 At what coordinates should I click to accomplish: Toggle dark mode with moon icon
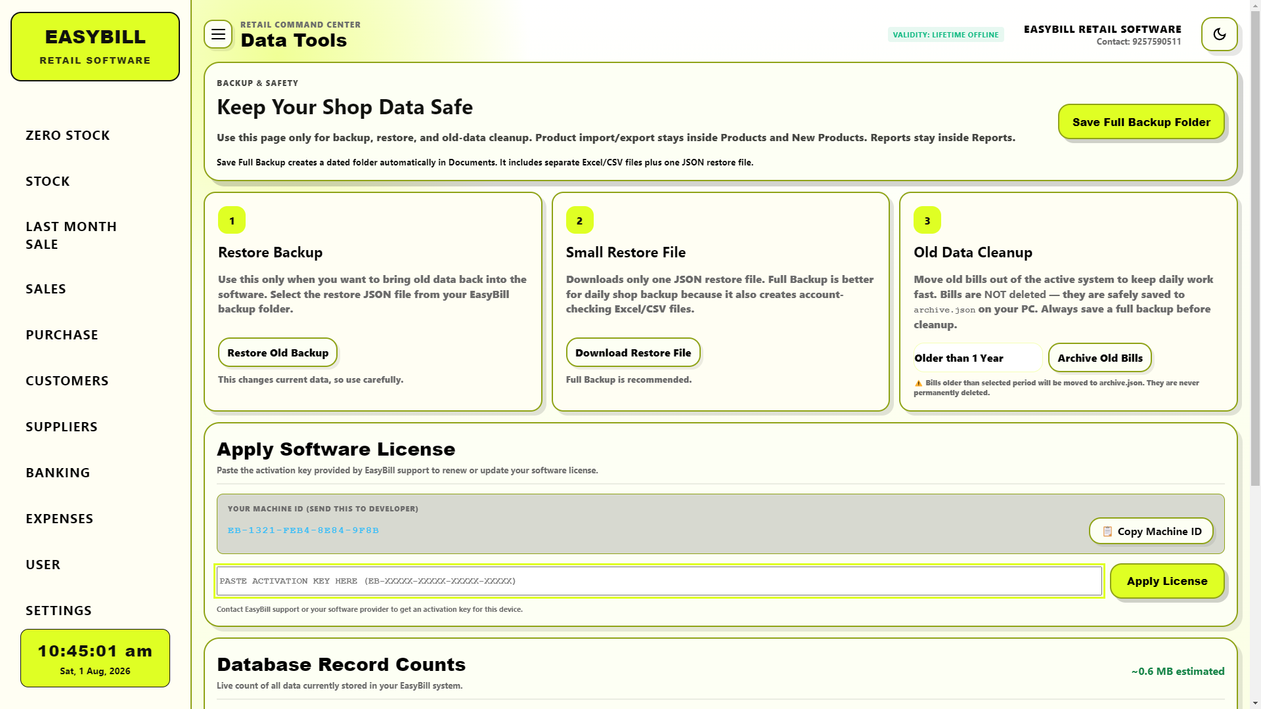(x=1219, y=34)
